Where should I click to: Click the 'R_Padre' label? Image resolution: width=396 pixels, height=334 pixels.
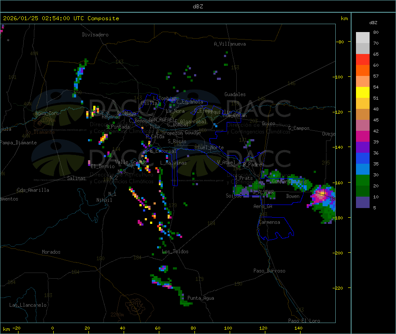pyautogui.click(x=252, y=165)
